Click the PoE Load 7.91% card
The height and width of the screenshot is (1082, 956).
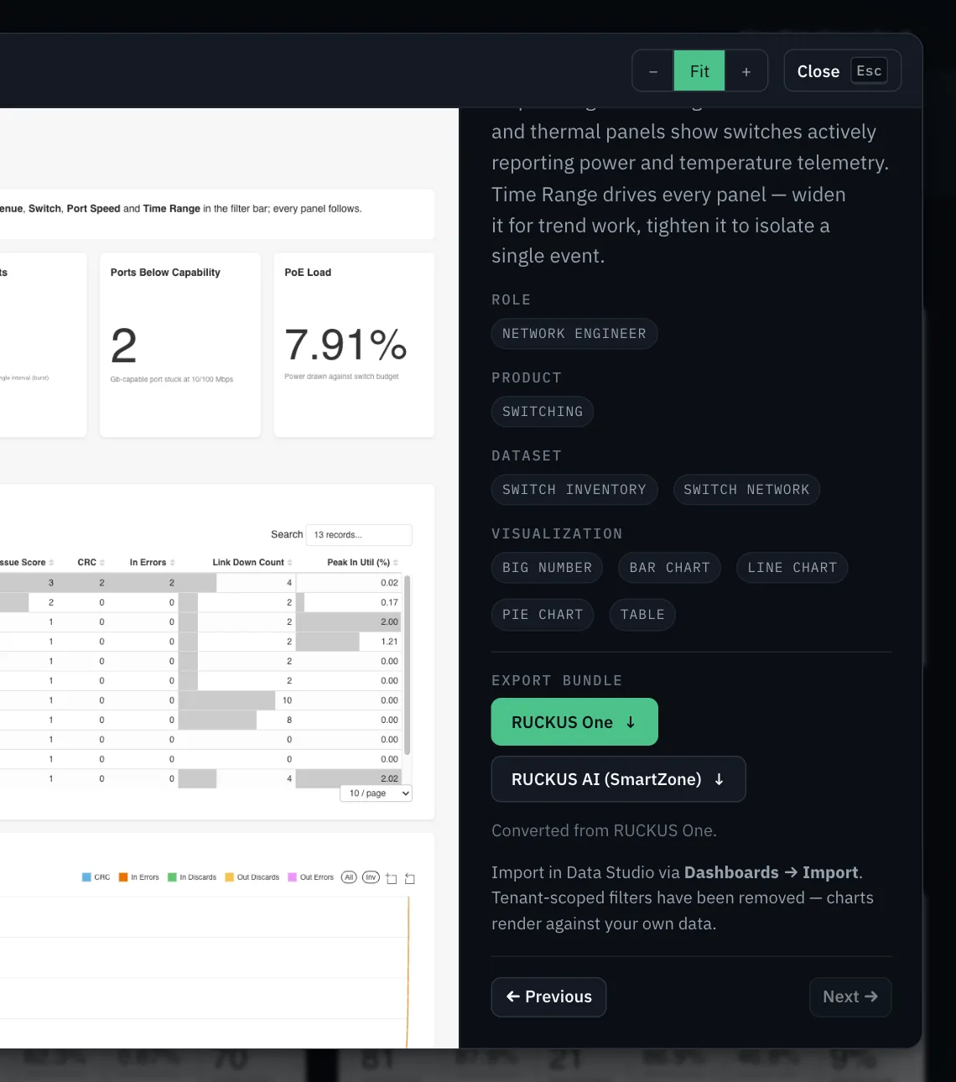pos(354,345)
